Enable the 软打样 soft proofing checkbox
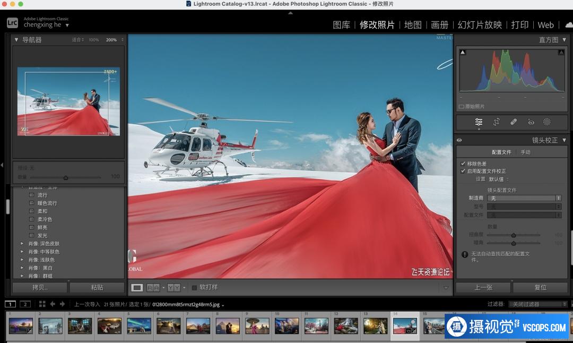Image resolution: width=573 pixels, height=343 pixels. [194, 287]
